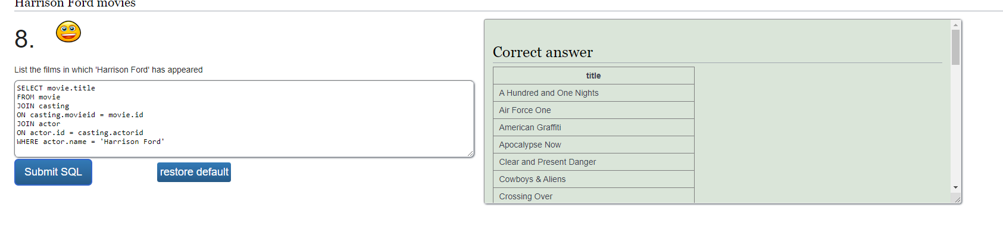Click the results panel scroll-up arrow
This screenshot has height=235, width=1003.
[955, 25]
